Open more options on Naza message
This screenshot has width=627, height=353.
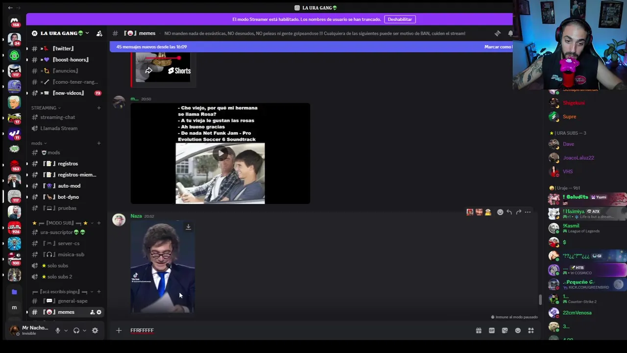tap(528, 212)
